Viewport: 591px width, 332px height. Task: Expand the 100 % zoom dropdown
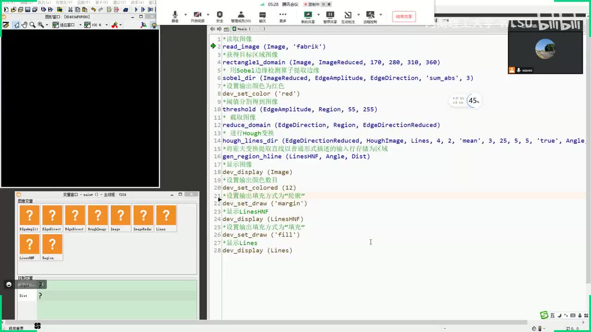(x=107, y=25)
